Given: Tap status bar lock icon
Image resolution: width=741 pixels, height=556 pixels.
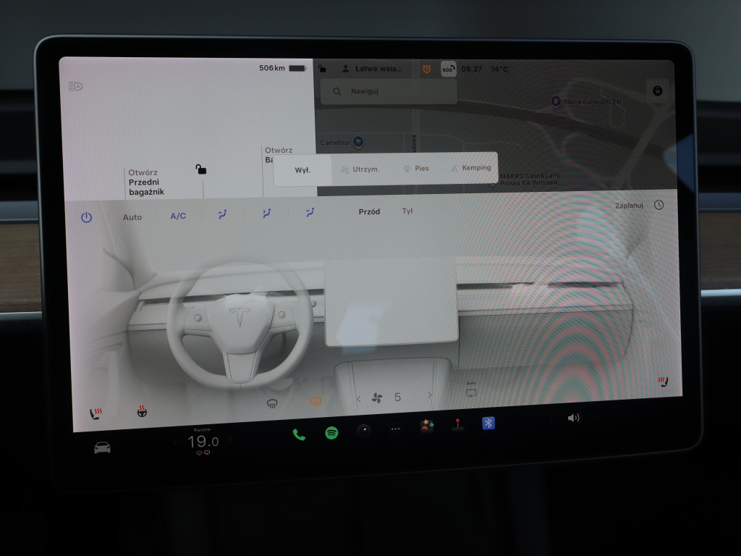Looking at the screenshot, I should coord(322,69).
